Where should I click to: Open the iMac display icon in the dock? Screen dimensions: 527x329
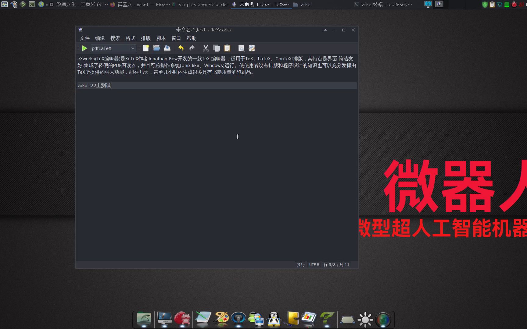(165, 319)
